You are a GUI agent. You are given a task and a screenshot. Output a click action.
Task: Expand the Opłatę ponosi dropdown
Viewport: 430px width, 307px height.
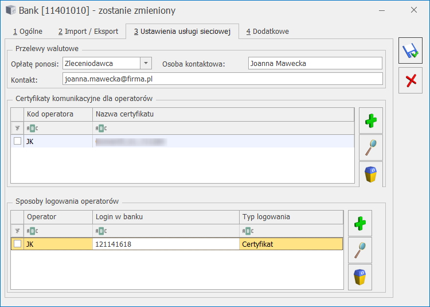pos(146,63)
